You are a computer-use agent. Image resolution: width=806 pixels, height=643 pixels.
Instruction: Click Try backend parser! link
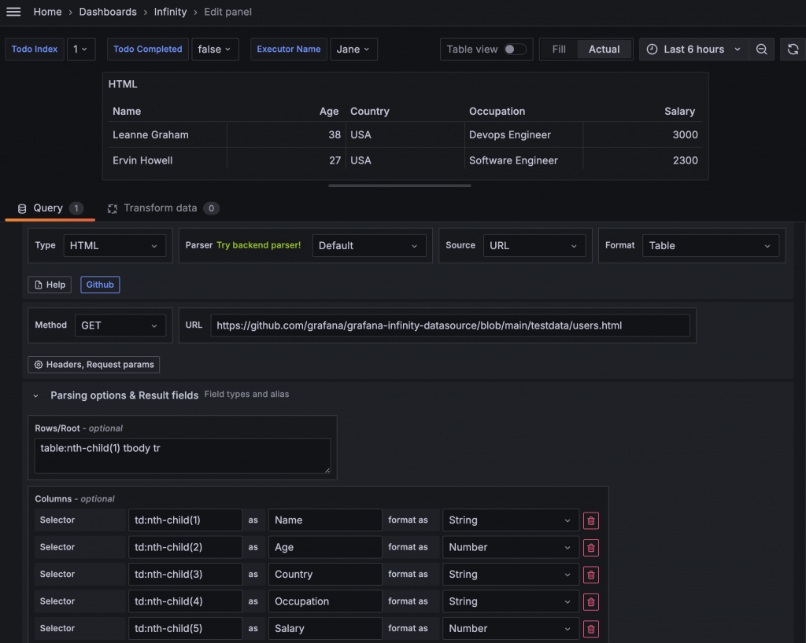(258, 245)
